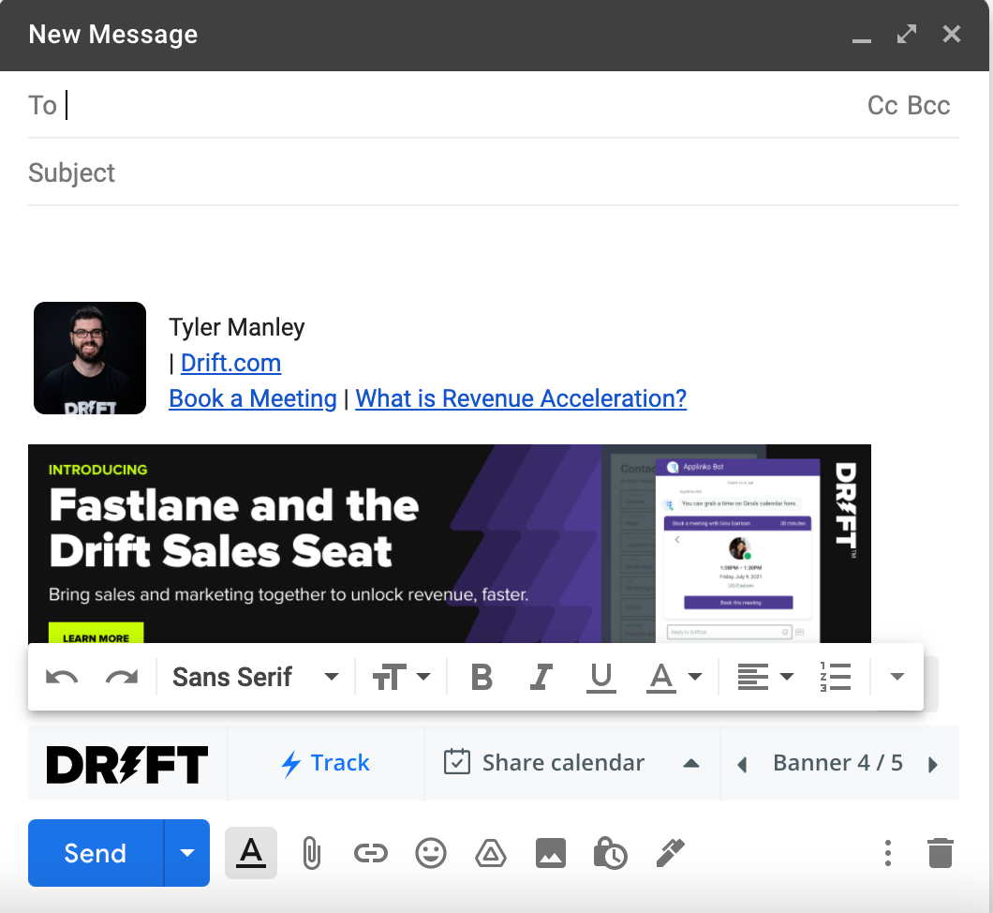Image resolution: width=993 pixels, height=913 pixels.
Task: Enable Drift email tracking
Action: (x=325, y=763)
